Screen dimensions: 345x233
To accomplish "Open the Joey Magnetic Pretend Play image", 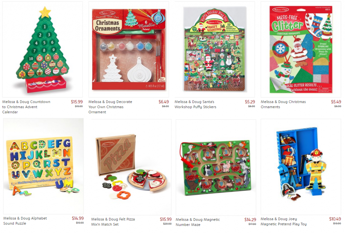I will (301, 167).
